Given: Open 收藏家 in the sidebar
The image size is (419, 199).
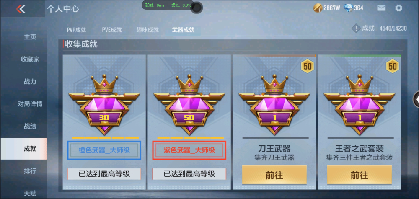Looking at the screenshot, I should pos(30,59).
